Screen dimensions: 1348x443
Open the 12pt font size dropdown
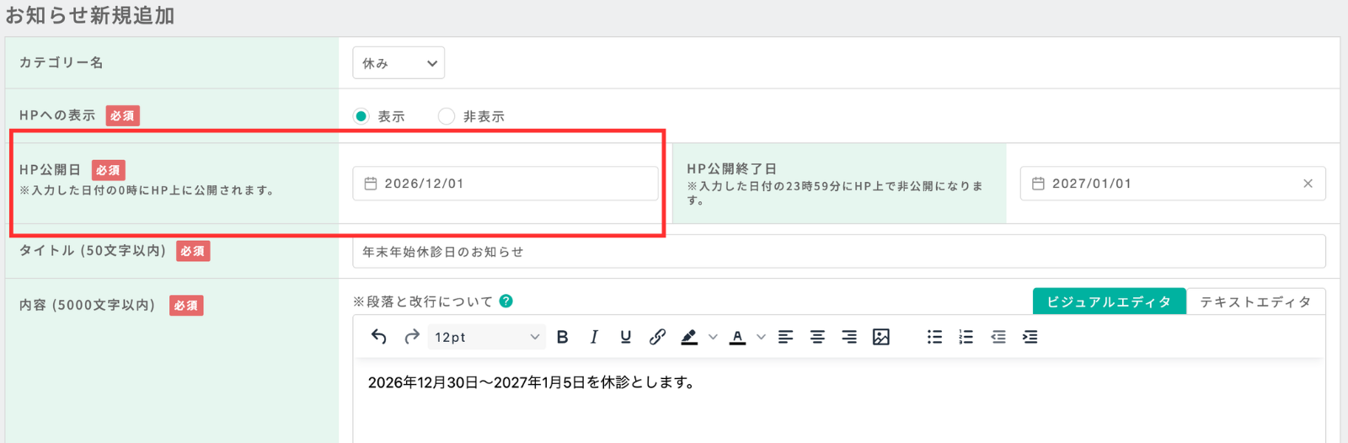point(486,337)
